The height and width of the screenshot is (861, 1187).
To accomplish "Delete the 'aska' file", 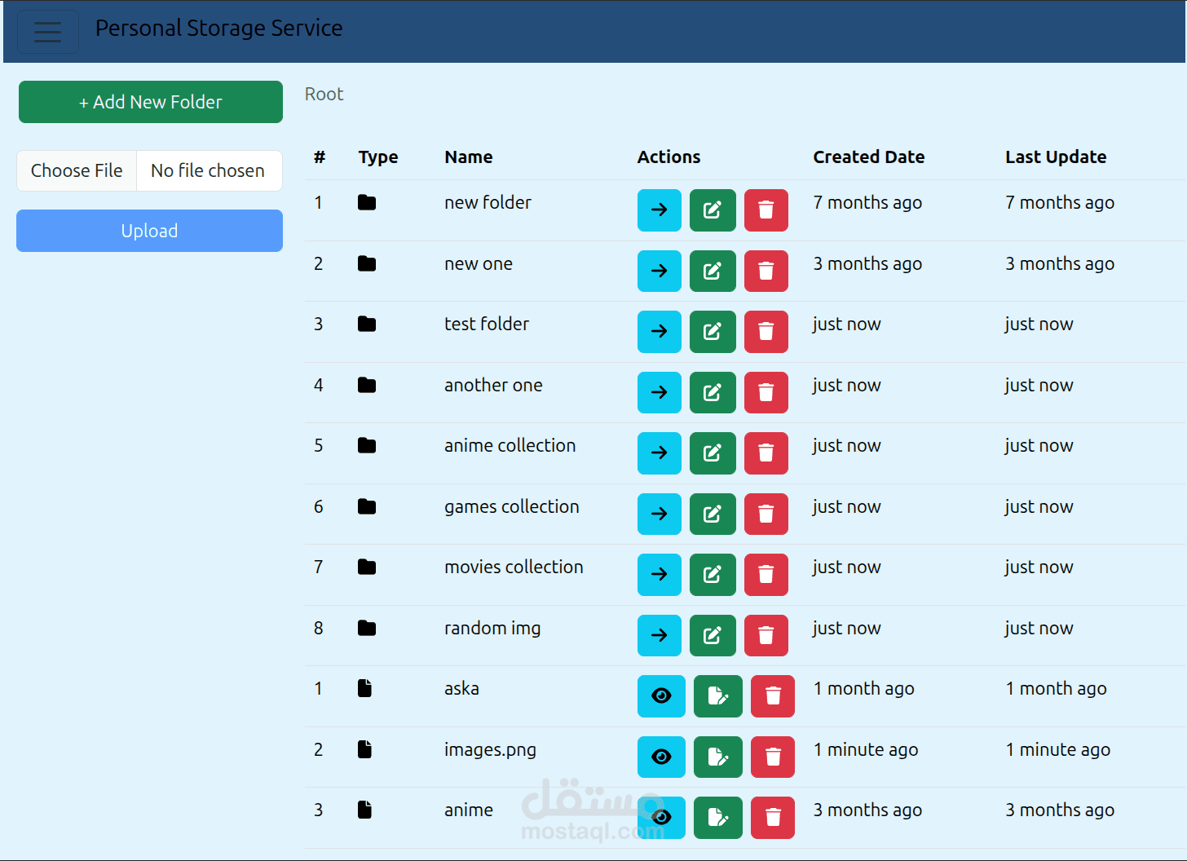I will click(x=773, y=696).
